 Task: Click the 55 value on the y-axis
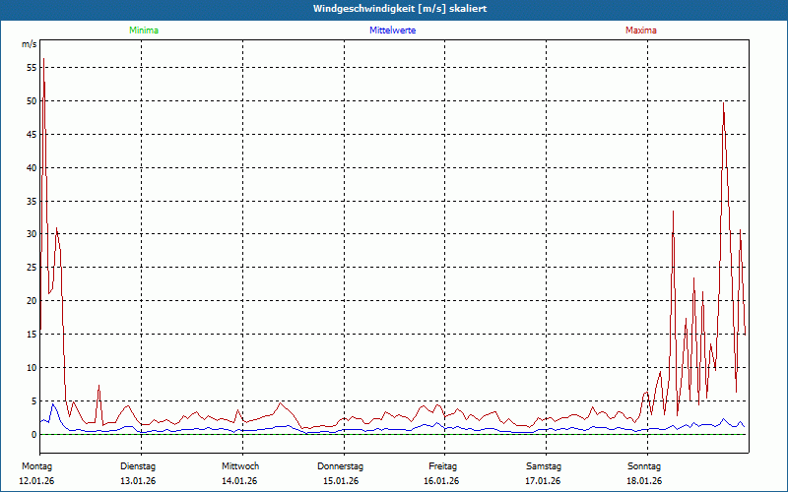click(31, 67)
